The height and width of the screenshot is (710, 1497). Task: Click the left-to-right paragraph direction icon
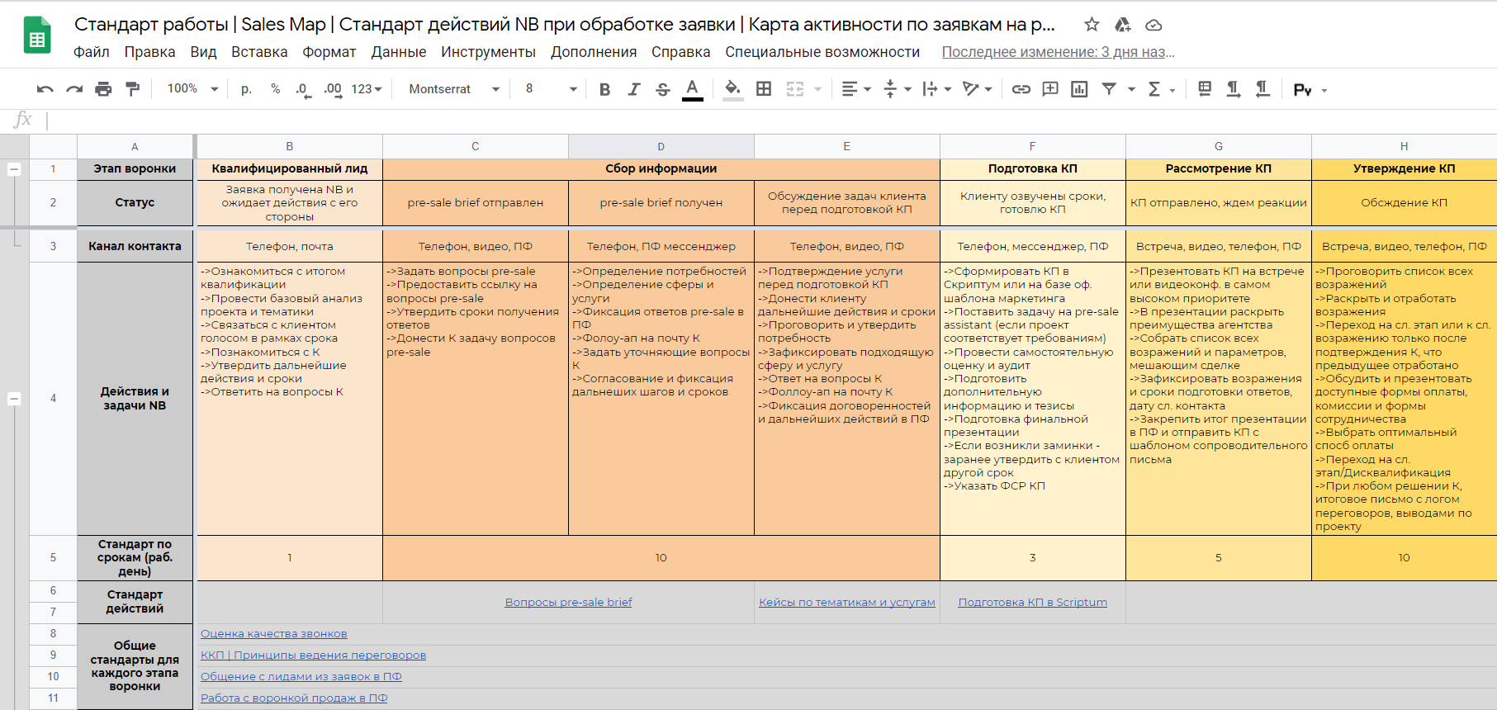[x=1234, y=89]
